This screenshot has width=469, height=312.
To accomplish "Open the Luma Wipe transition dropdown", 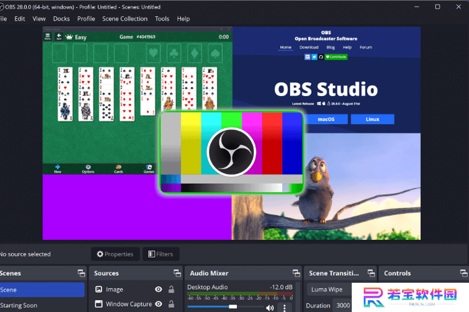I will click(x=329, y=289).
